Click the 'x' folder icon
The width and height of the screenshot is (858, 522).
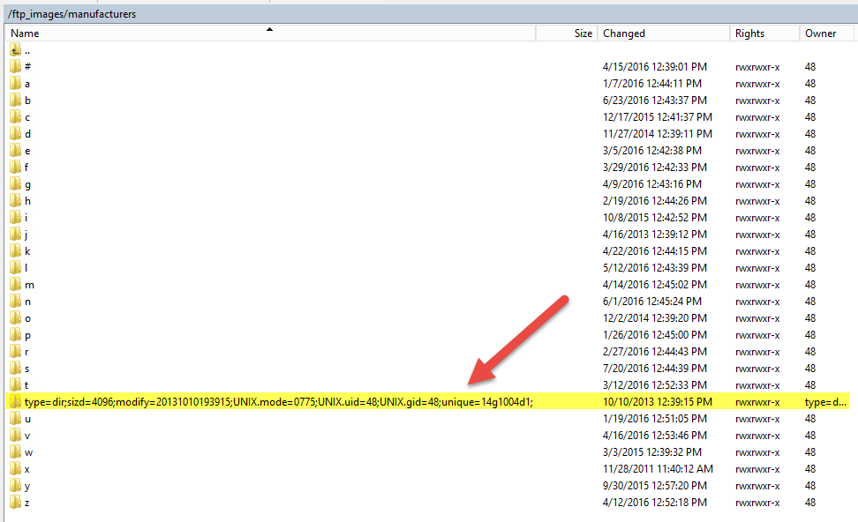(15, 469)
